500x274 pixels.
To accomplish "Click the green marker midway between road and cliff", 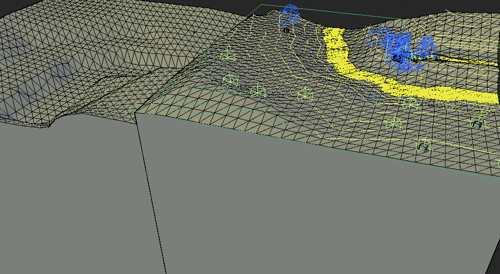I will [393, 124].
